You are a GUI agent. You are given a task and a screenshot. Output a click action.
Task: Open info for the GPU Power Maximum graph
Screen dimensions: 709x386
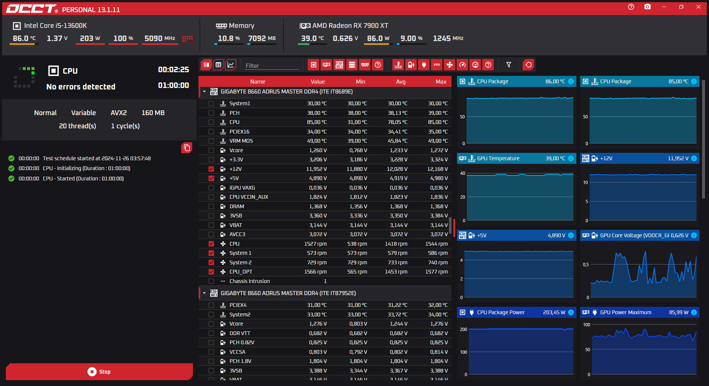(694, 312)
